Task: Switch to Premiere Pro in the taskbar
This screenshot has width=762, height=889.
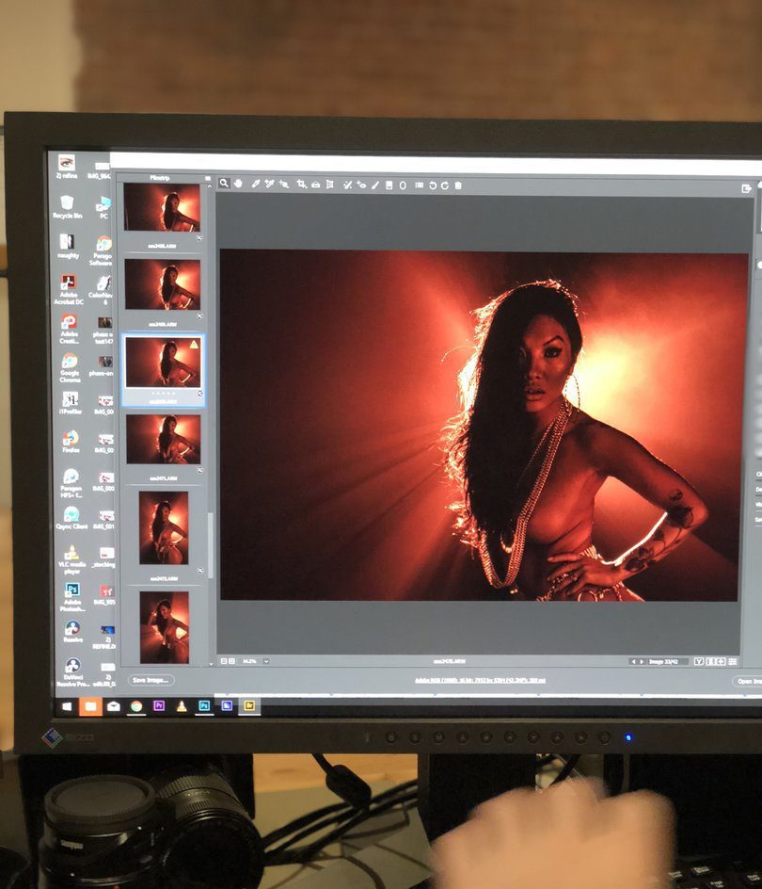Action: point(159,704)
